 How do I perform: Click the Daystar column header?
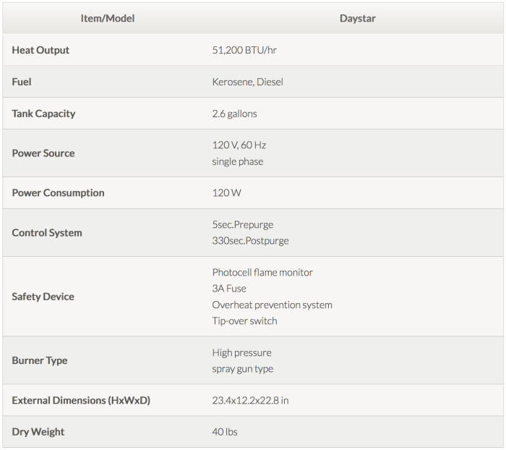[x=357, y=18]
